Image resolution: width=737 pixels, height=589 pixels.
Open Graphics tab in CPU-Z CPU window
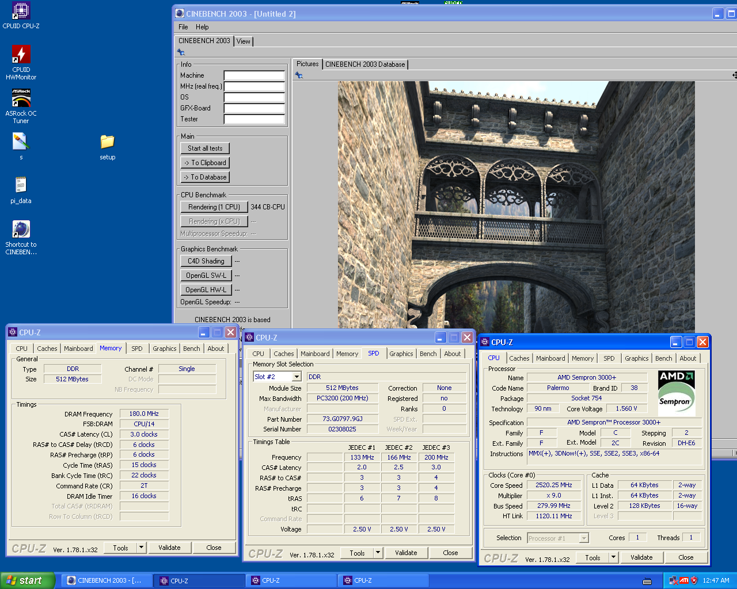(x=637, y=358)
